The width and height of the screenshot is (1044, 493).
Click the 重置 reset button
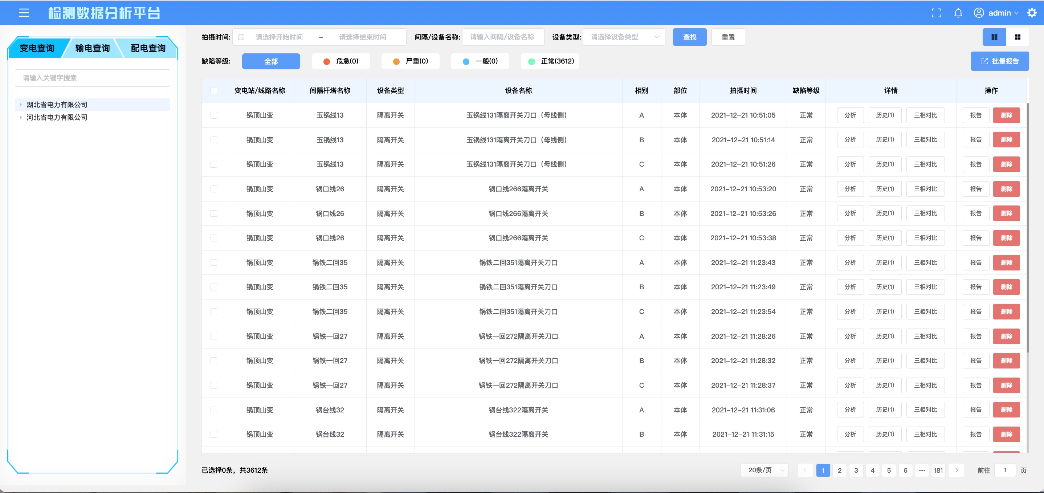click(728, 37)
